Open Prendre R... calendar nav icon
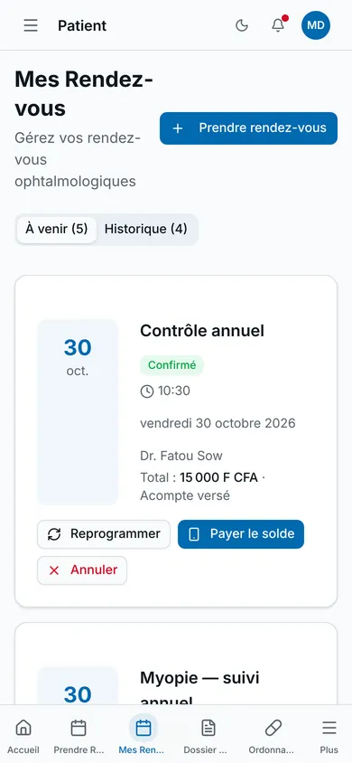Viewport: 352px width, 763px height. pos(79,735)
